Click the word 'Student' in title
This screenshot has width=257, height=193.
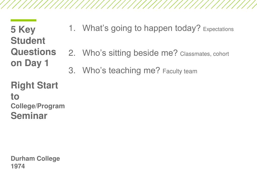click(x=28, y=41)
